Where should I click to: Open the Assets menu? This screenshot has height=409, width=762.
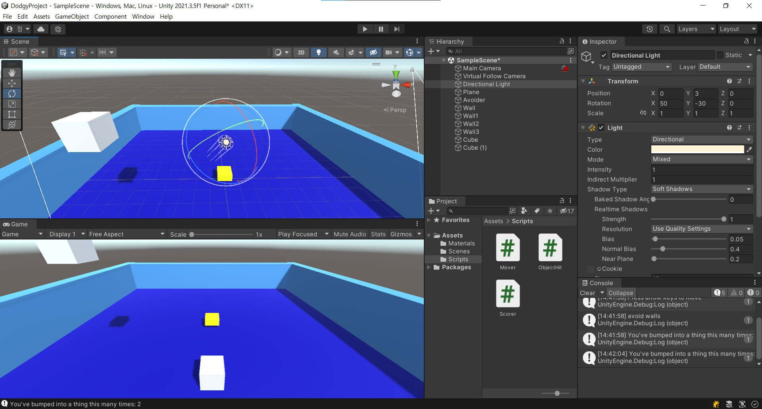pyautogui.click(x=42, y=16)
